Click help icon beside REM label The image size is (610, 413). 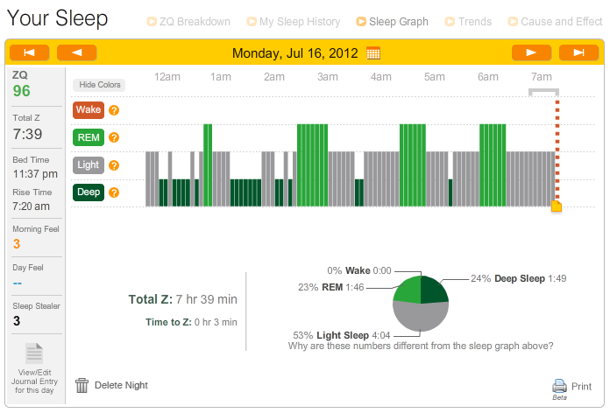(114, 137)
